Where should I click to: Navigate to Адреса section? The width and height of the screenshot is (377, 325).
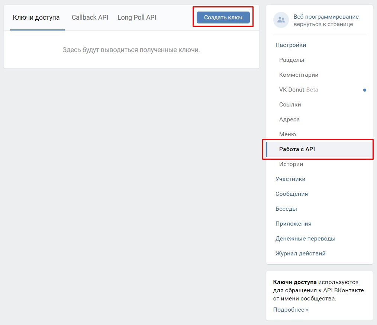coord(289,120)
